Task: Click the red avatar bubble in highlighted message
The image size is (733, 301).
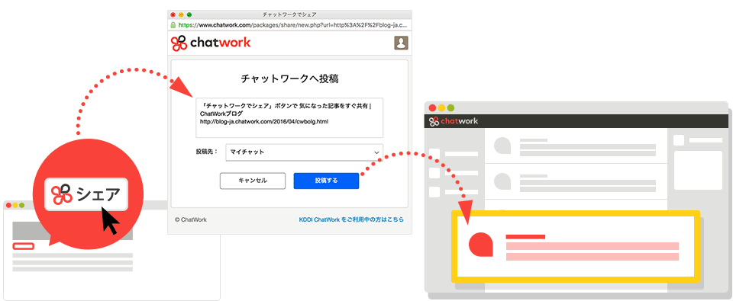Action: coord(480,244)
